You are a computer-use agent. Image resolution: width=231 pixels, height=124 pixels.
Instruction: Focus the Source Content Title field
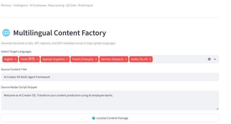point(110,77)
